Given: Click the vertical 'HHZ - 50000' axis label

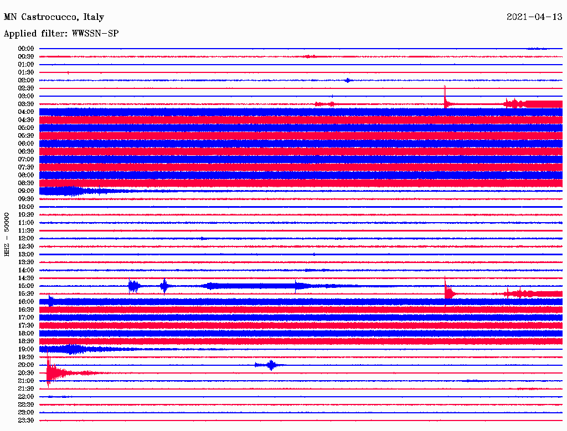Looking at the screenshot, I should coord(7,235).
